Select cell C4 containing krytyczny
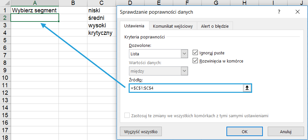 [101, 33]
